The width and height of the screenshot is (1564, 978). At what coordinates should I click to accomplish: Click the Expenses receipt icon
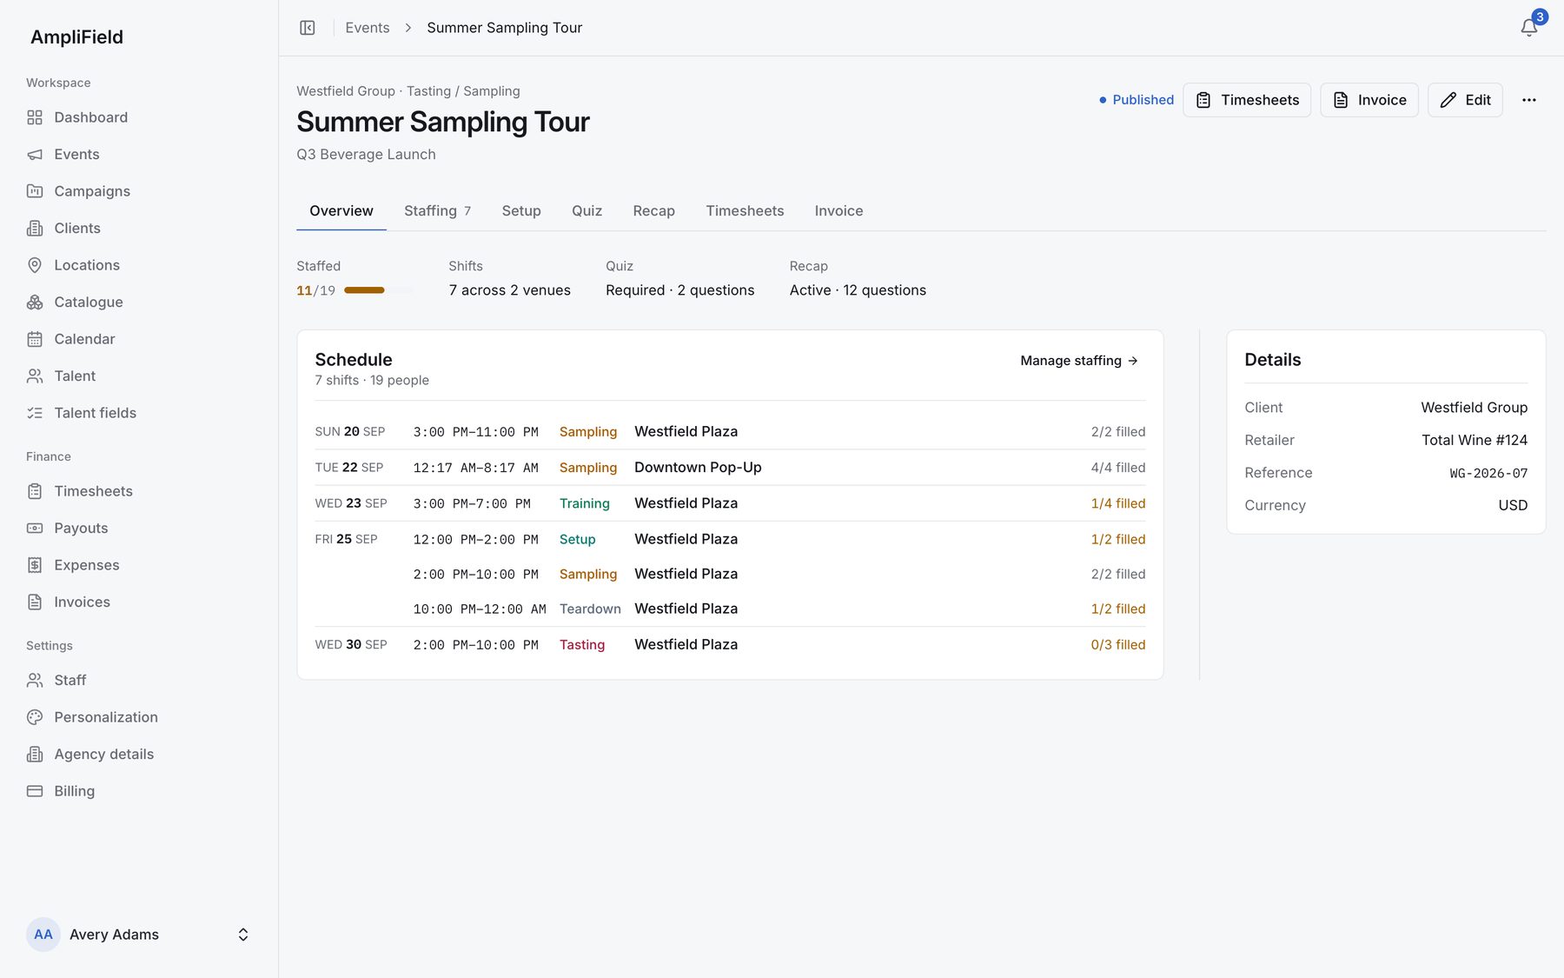tap(35, 565)
